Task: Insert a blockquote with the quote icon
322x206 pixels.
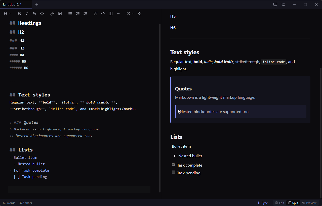Action: pos(96,14)
